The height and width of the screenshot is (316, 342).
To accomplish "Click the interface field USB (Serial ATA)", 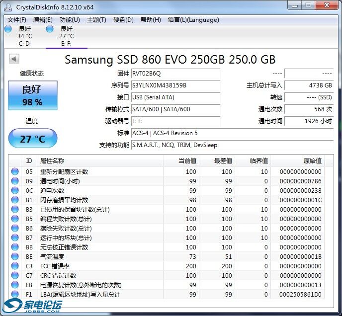I will (x=175, y=97).
